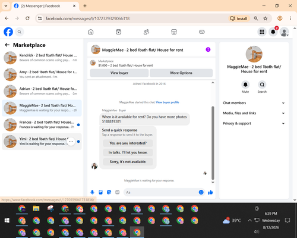Send quick reply 'In talks. I'll let you know.'
Image resolution: width=297 pixels, height=238 pixels.
click(x=128, y=152)
